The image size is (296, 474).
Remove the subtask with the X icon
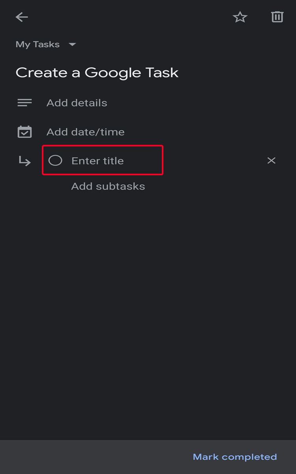(x=271, y=160)
